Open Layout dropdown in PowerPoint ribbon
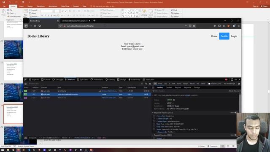 [x=33, y=10]
